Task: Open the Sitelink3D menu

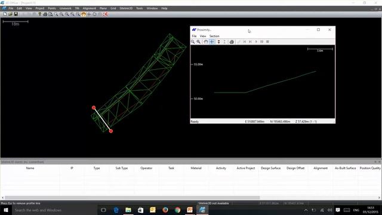Action: [x=126, y=8]
